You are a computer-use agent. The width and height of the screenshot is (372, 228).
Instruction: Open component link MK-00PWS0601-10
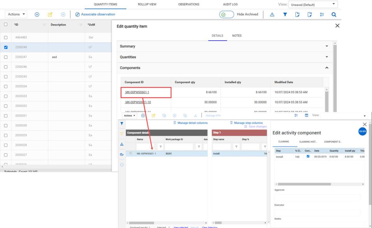pos(138,102)
